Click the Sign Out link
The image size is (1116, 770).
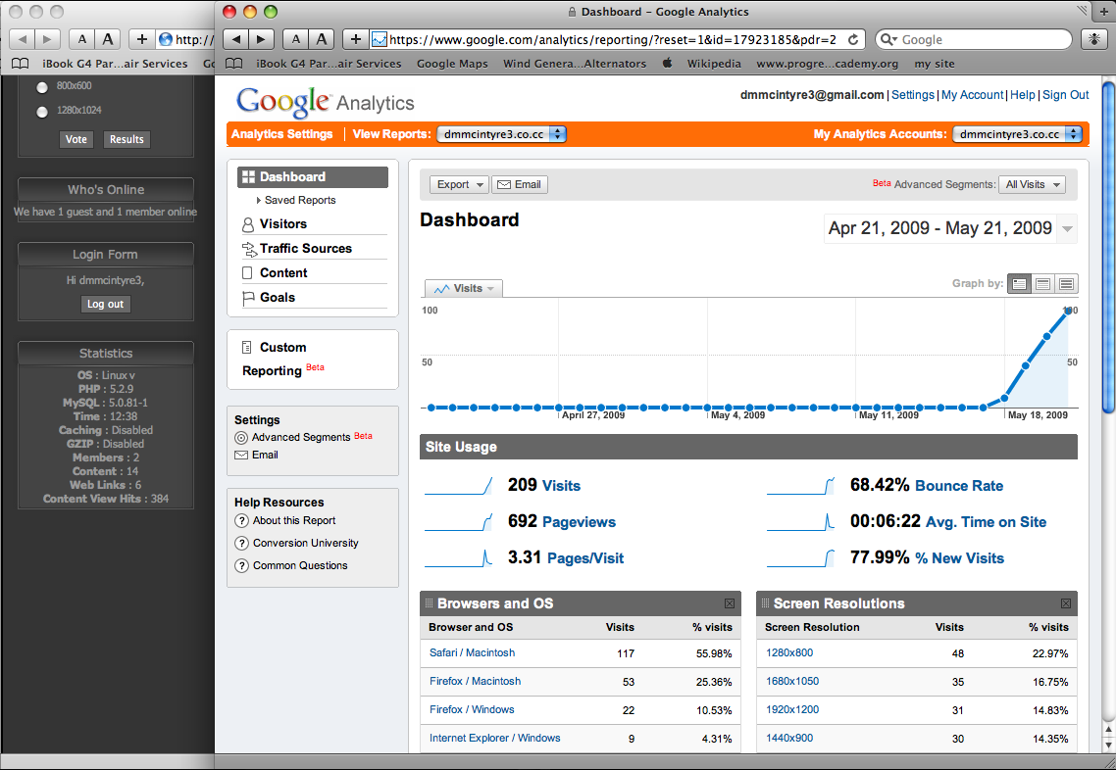[1065, 95]
